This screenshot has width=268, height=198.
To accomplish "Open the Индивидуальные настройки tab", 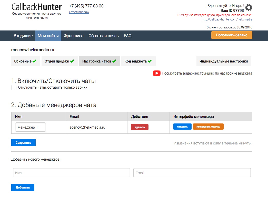I will pos(224,61).
